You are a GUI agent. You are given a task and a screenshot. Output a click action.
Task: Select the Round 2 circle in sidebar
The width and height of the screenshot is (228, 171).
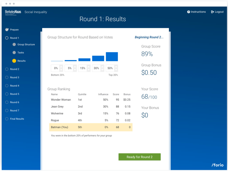pyautogui.click(x=7, y=69)
